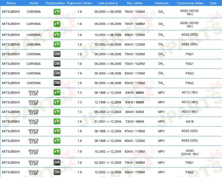
Task: Click the MPV body cell in the 02.2001 -> 12.2004 row
Action: 162,163
